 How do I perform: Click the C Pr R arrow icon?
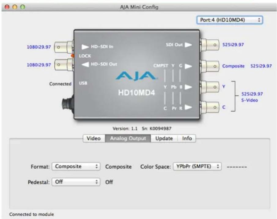[x=188, y=107]
